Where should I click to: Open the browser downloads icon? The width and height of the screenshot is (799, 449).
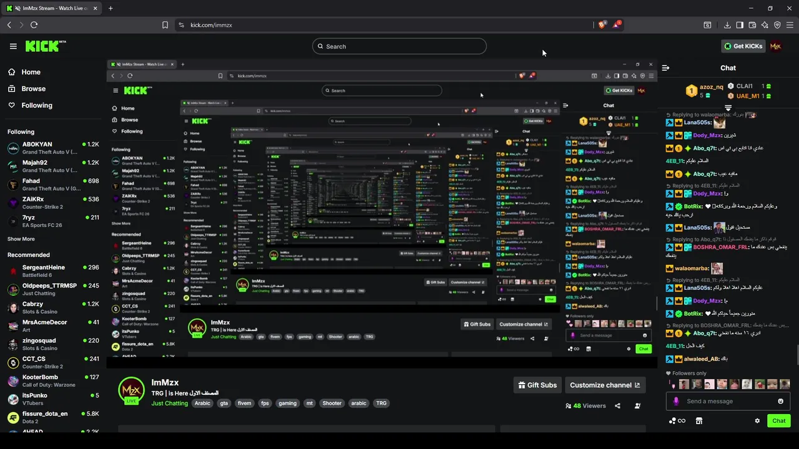pyautogui.click(x=727, y=25)
